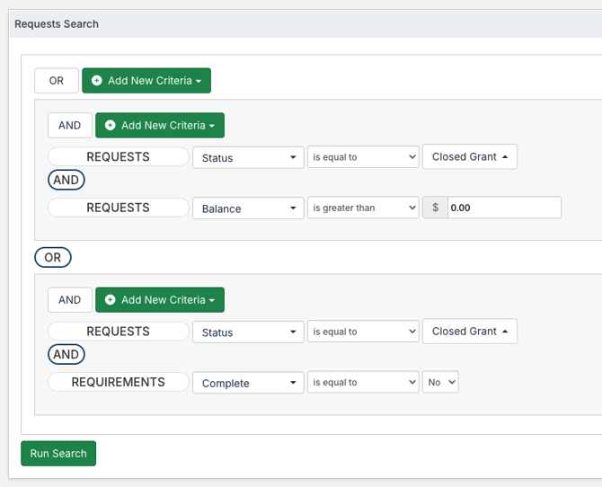Toggle the top-level OR operator button
Viewport: 602px width, 487px height.
(x=57, y=81)
